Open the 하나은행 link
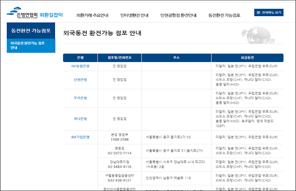Screen dimensions: 296x191 [x=80, y=119]
